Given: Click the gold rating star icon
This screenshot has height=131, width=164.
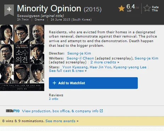Looking at the screenshot, I should tap(121, 8).
